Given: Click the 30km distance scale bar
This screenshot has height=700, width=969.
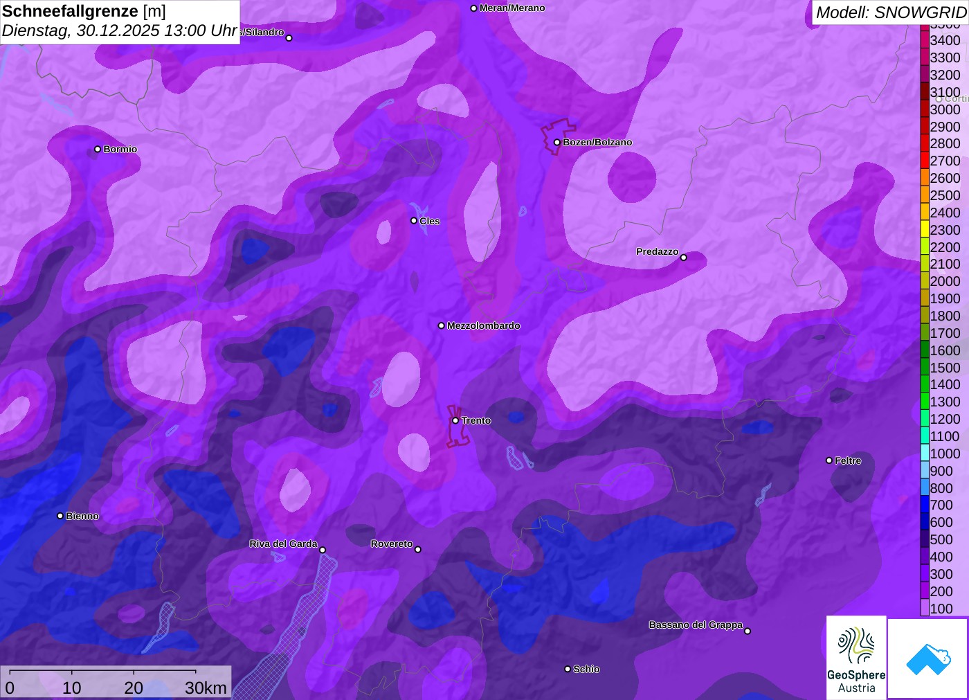Looking at the screenshot, I should [102, 671].
